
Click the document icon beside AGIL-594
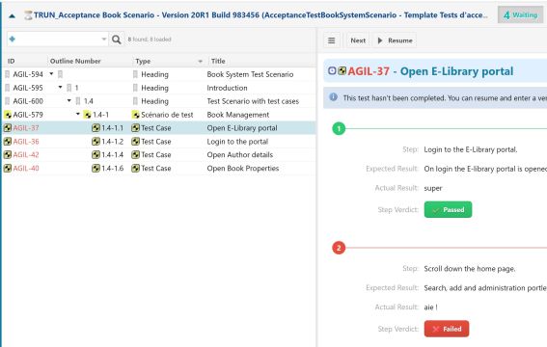pos(8,74)
